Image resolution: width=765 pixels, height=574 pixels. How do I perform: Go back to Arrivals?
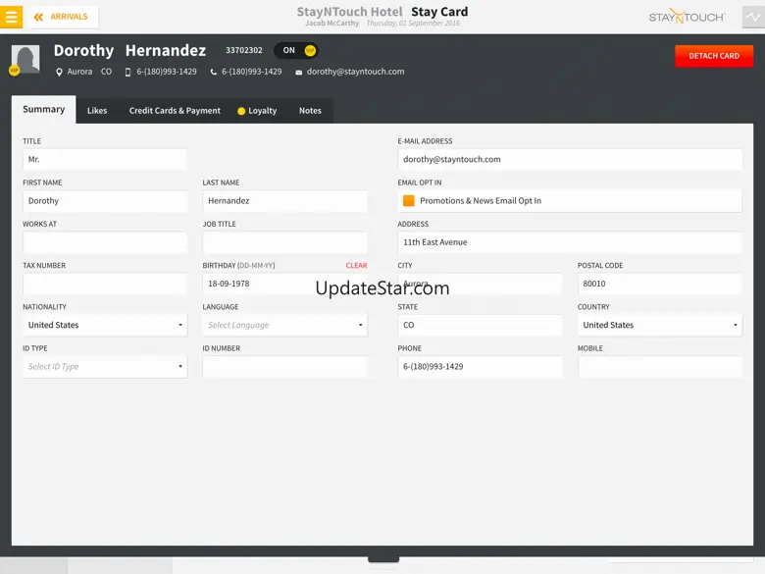click(x=64, y=17)
